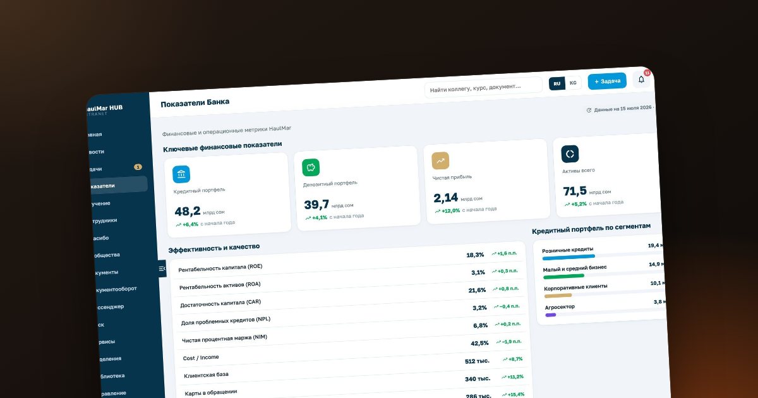
Task: Open the Кредитный портфель 48,2 card
Action: coord(227,195)
